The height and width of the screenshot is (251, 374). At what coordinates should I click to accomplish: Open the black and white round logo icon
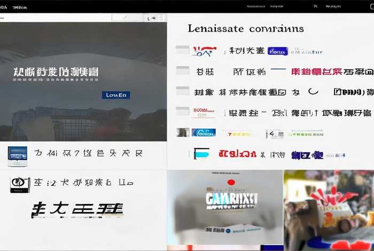tap(20, 184)
